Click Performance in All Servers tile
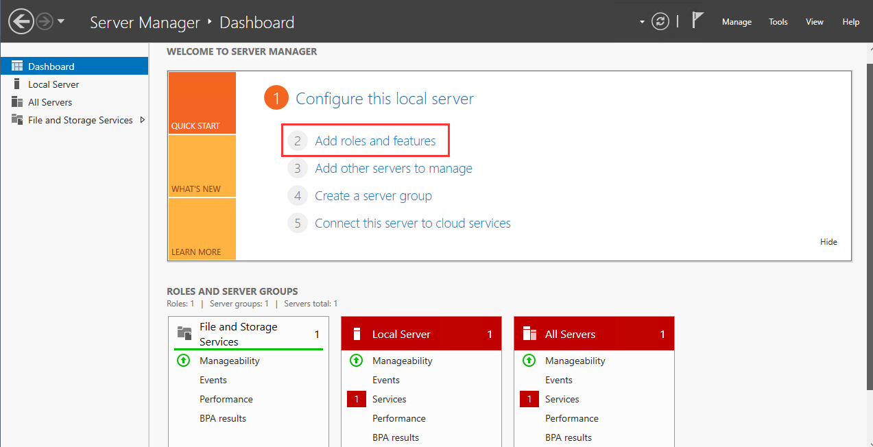The height and width of the screenshot is (447, 873). [572, 418]
